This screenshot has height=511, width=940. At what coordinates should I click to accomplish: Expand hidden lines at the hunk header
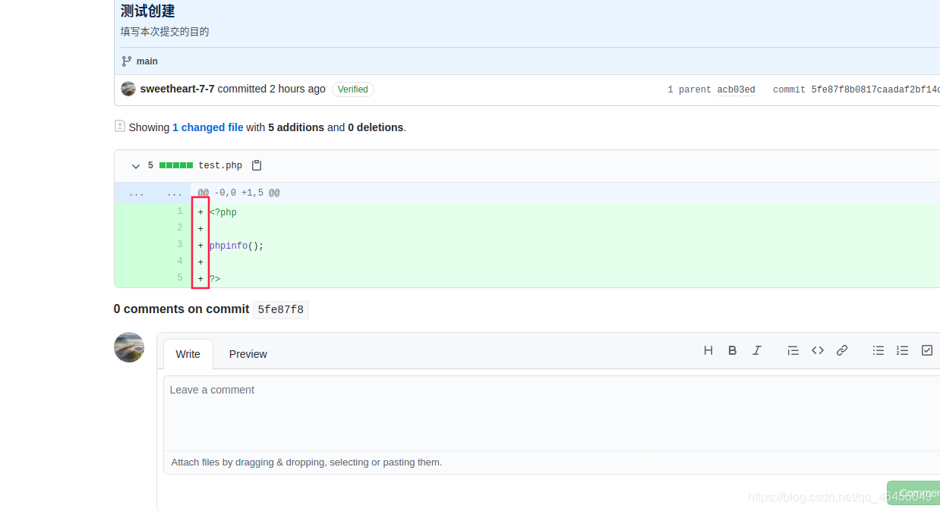pos(153,193)
